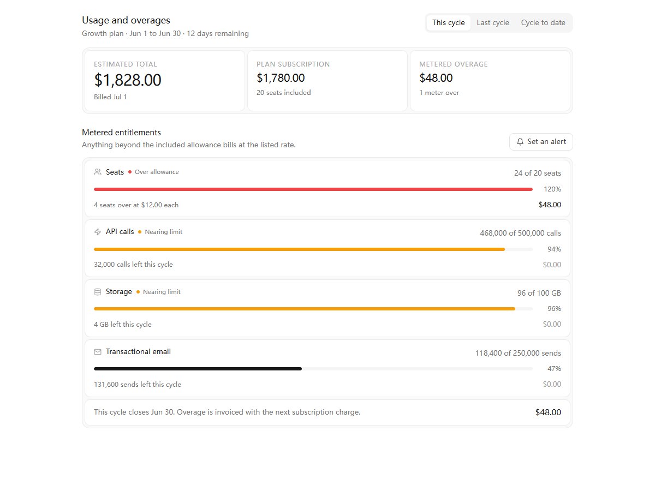
Task: Click the red Over allowance status dot
Action: click(x=130, y=172)
